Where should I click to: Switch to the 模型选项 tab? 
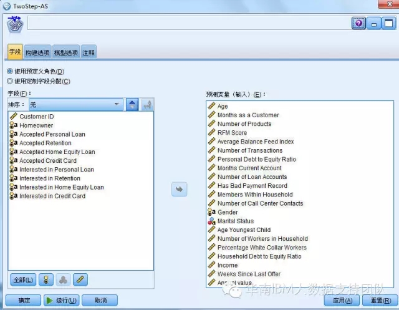coord(66,52)
